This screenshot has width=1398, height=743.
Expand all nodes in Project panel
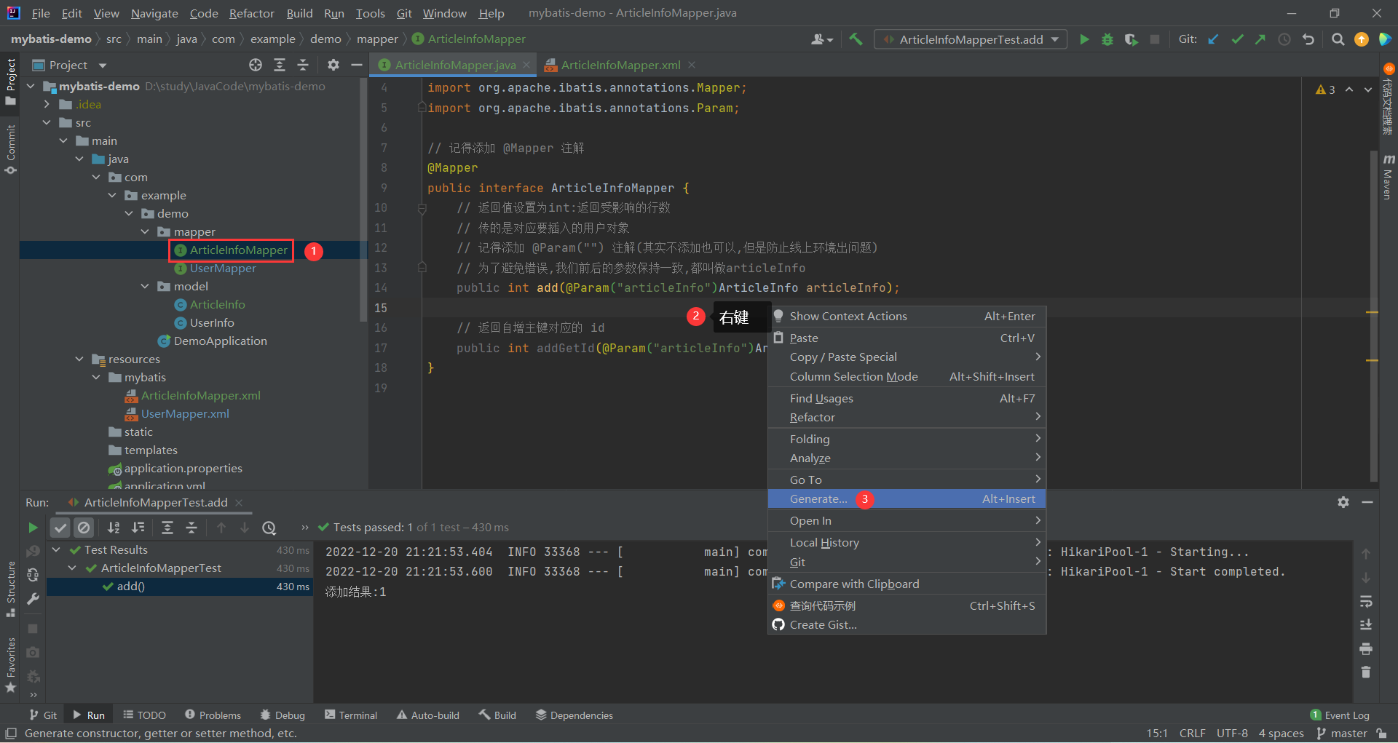point(280,65)
